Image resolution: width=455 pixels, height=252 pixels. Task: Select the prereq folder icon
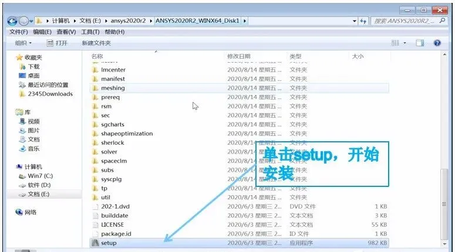tap(95, 97)
